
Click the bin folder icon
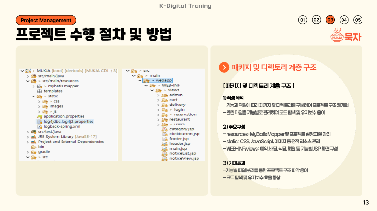click(34, 147)
